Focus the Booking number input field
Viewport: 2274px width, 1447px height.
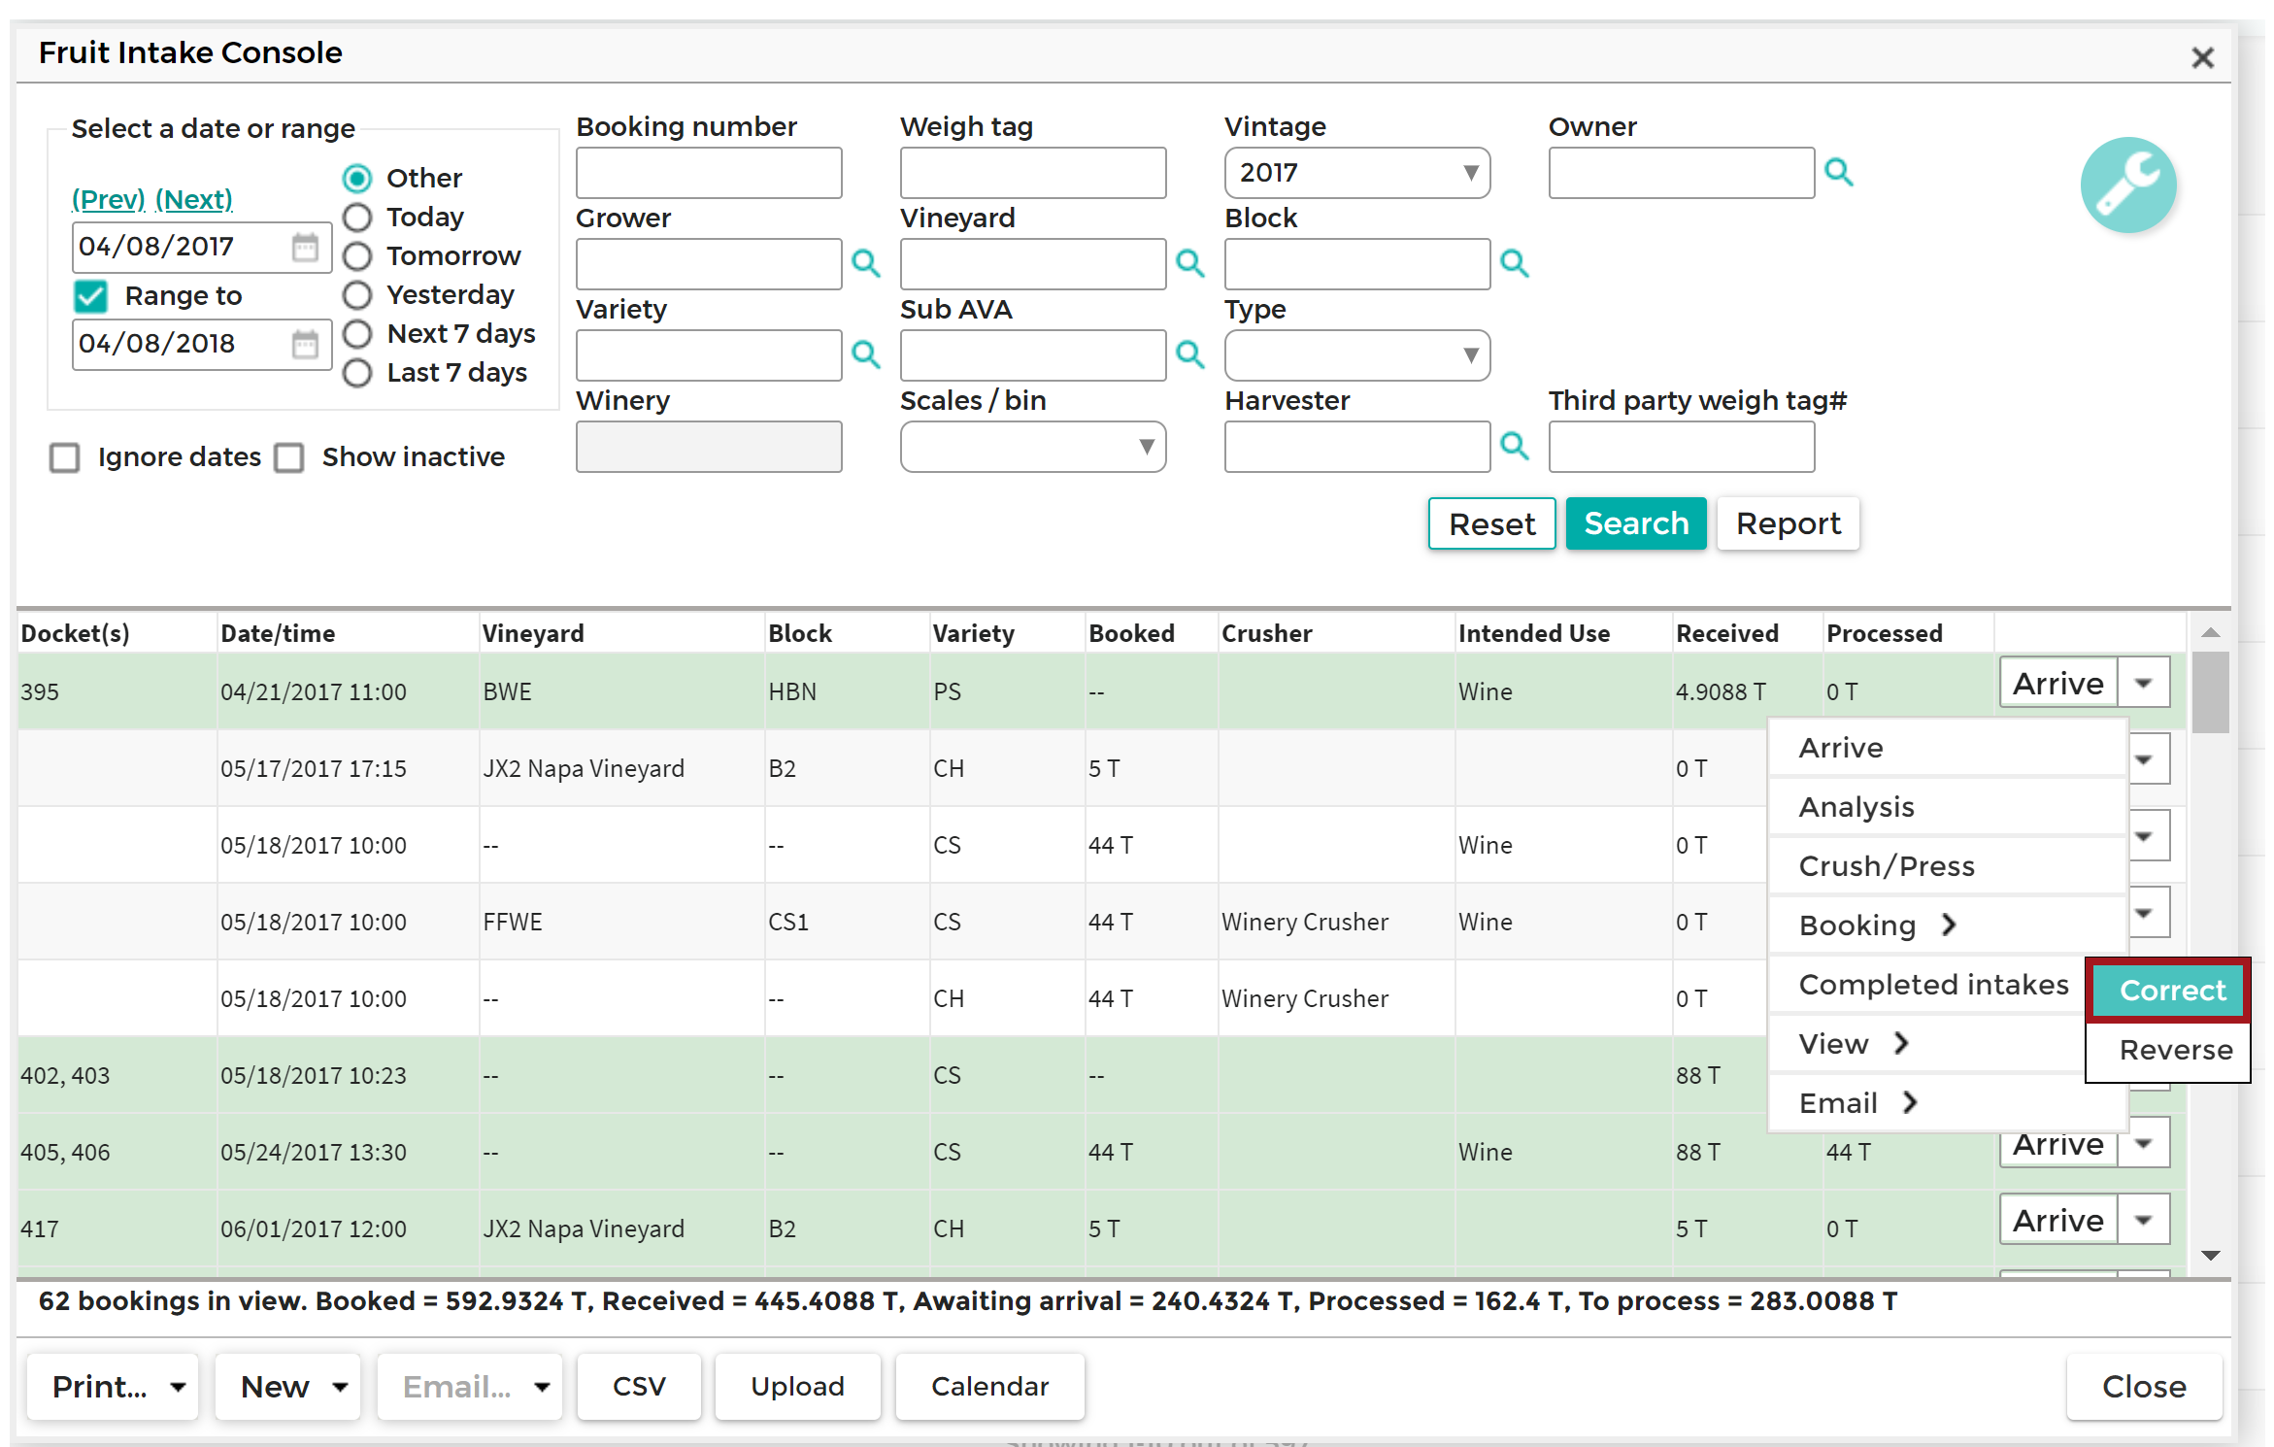(709, 173)
